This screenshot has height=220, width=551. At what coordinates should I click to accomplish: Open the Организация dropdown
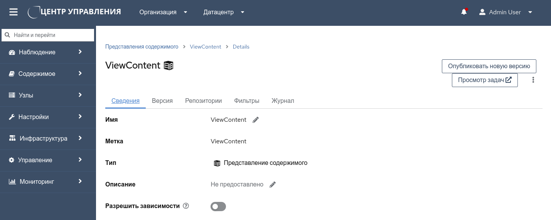pos(163,12)
